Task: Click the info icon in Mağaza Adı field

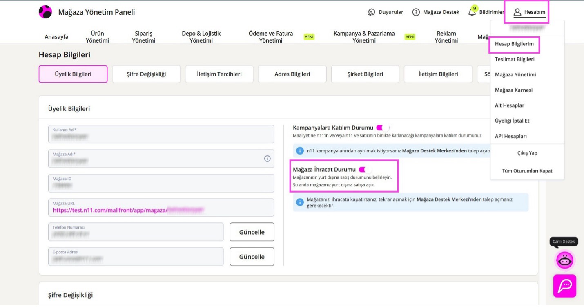Action: pyautogui.click(x=267, y=159)
